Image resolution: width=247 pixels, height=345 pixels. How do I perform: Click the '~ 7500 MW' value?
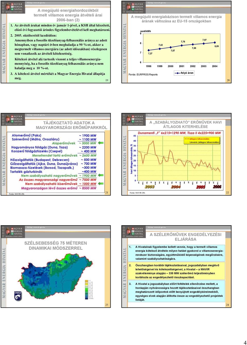(88, 180)
